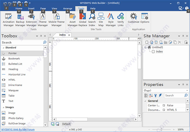Switch to the Home ribbon tab

point(19,9)
